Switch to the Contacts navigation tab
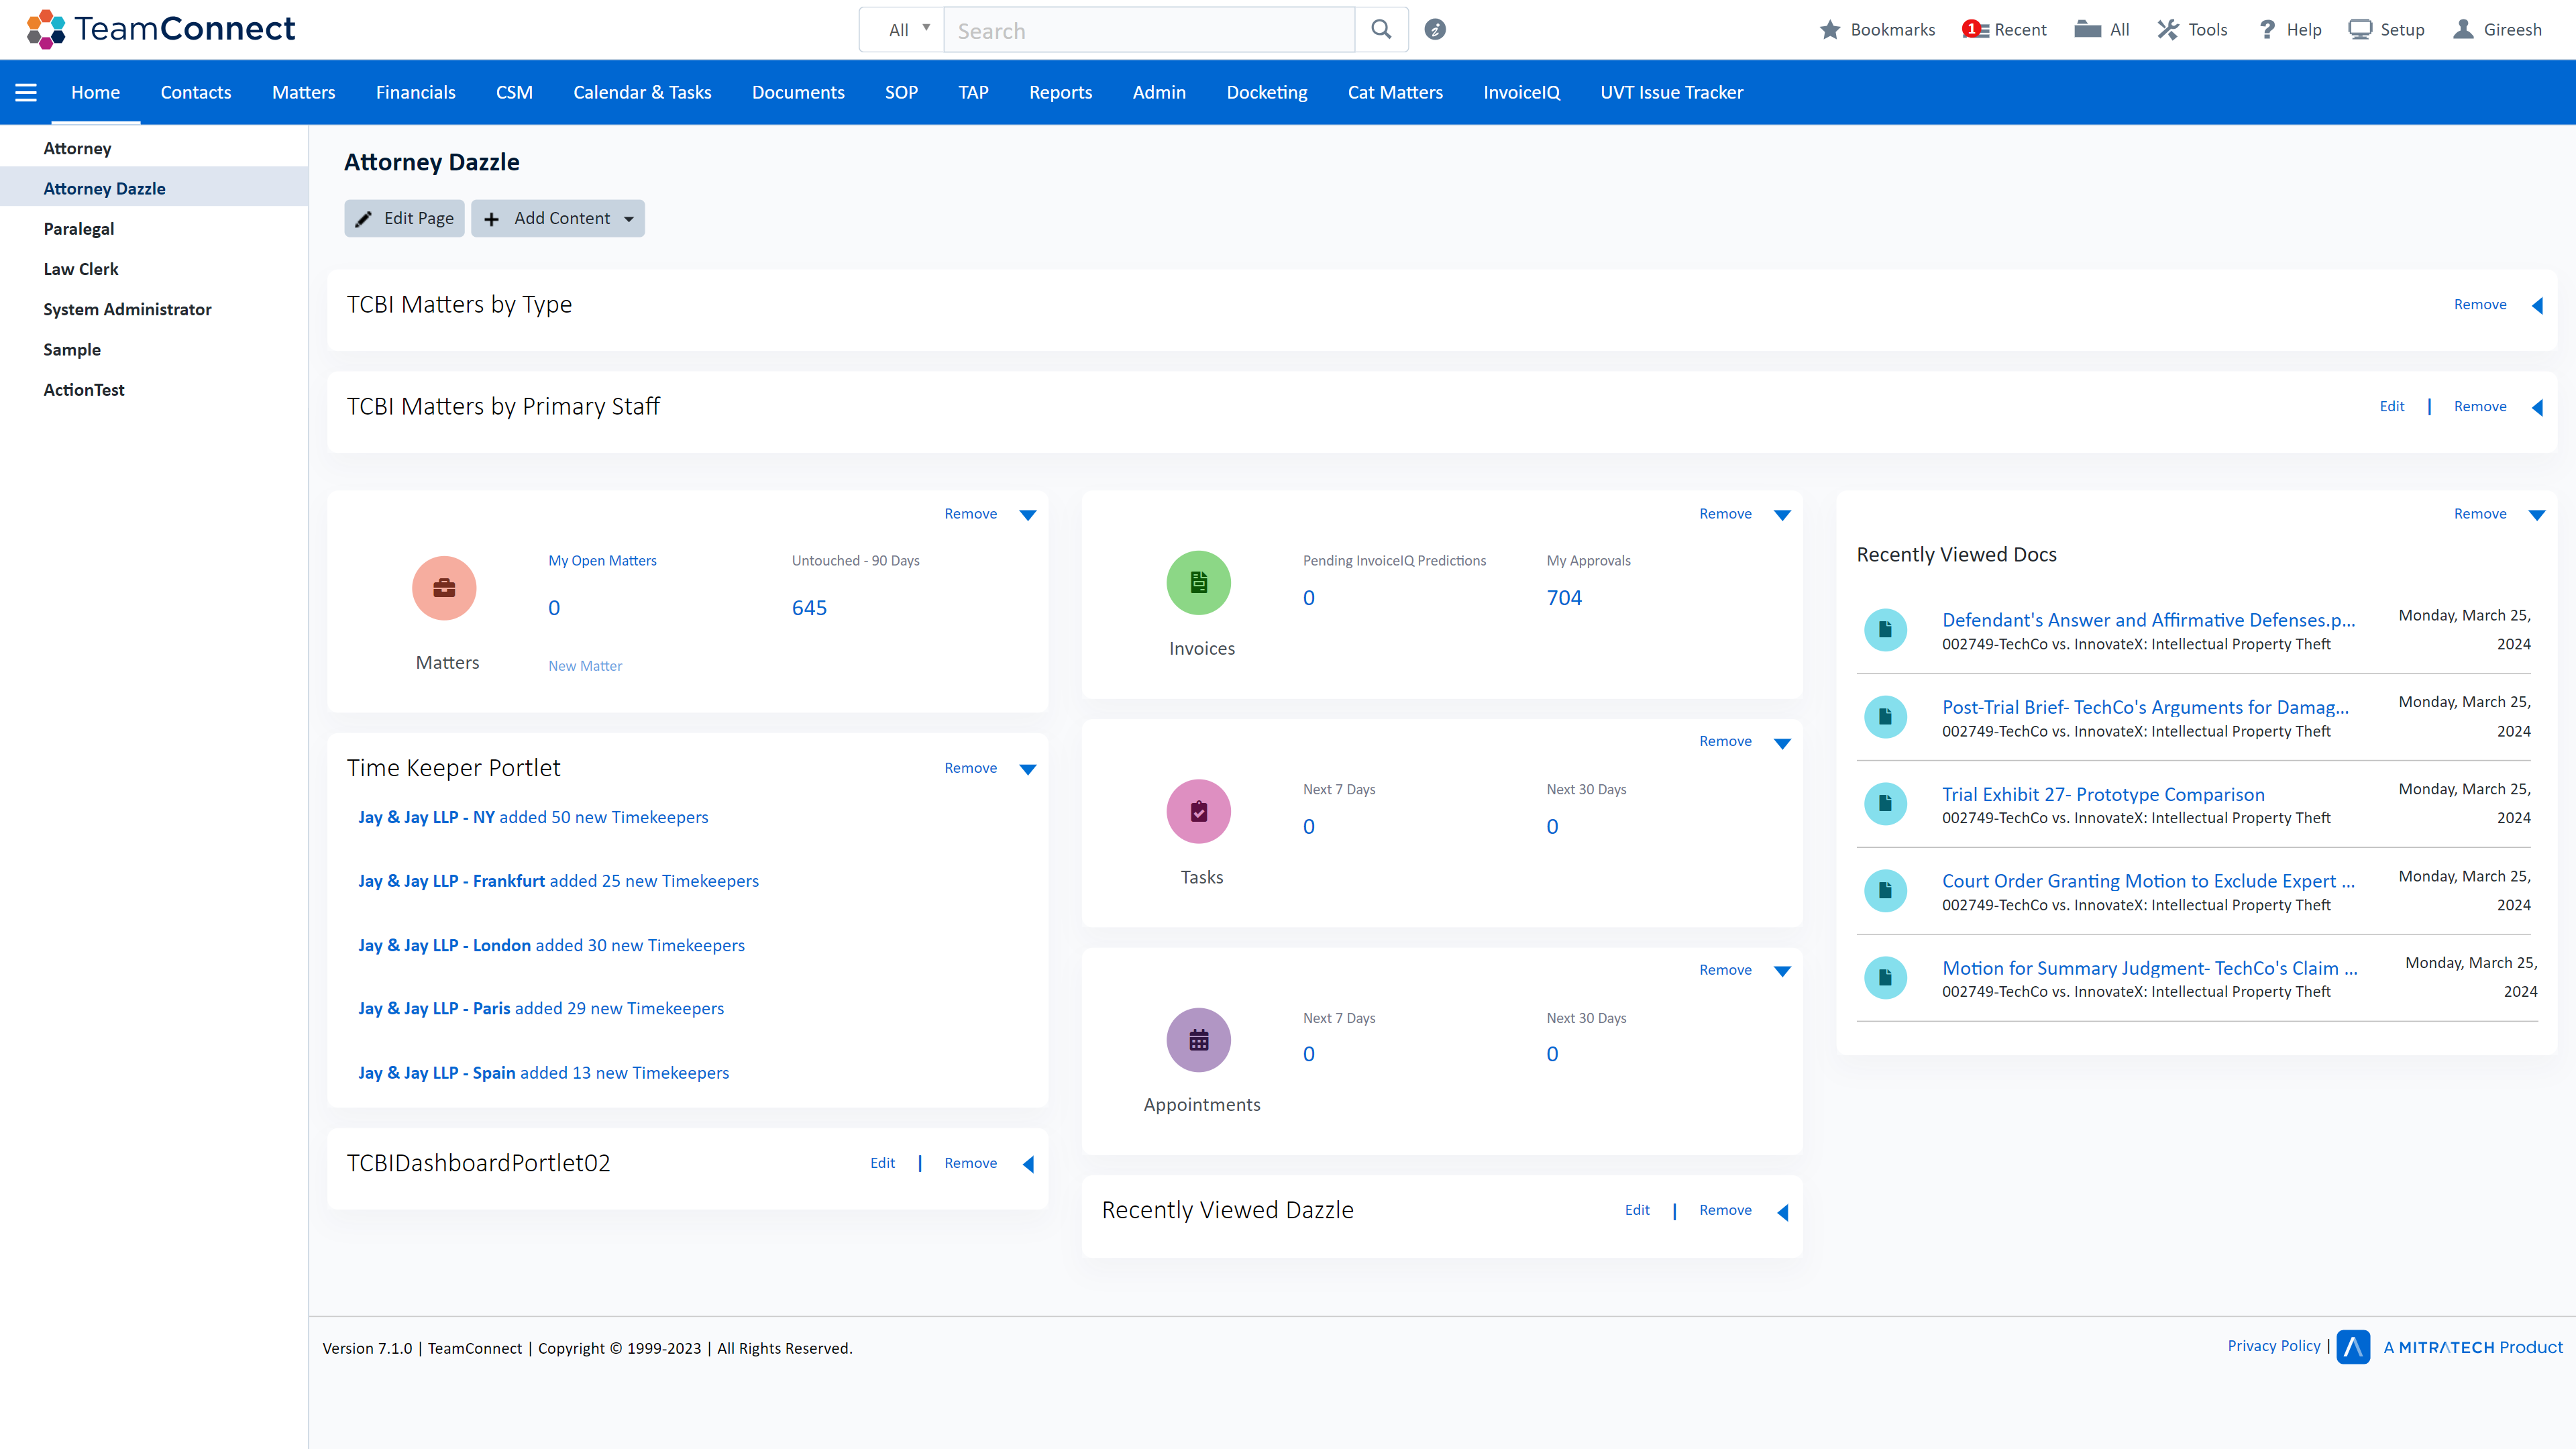Image resolution: width=2576 pixels, height=1449 pixels. [195, 92]
